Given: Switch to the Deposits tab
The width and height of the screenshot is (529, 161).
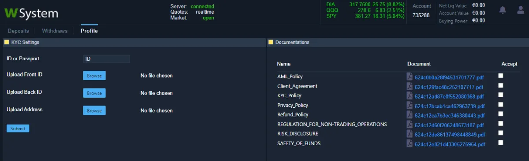Looking at the screenshot, I should tap(19, 31).
